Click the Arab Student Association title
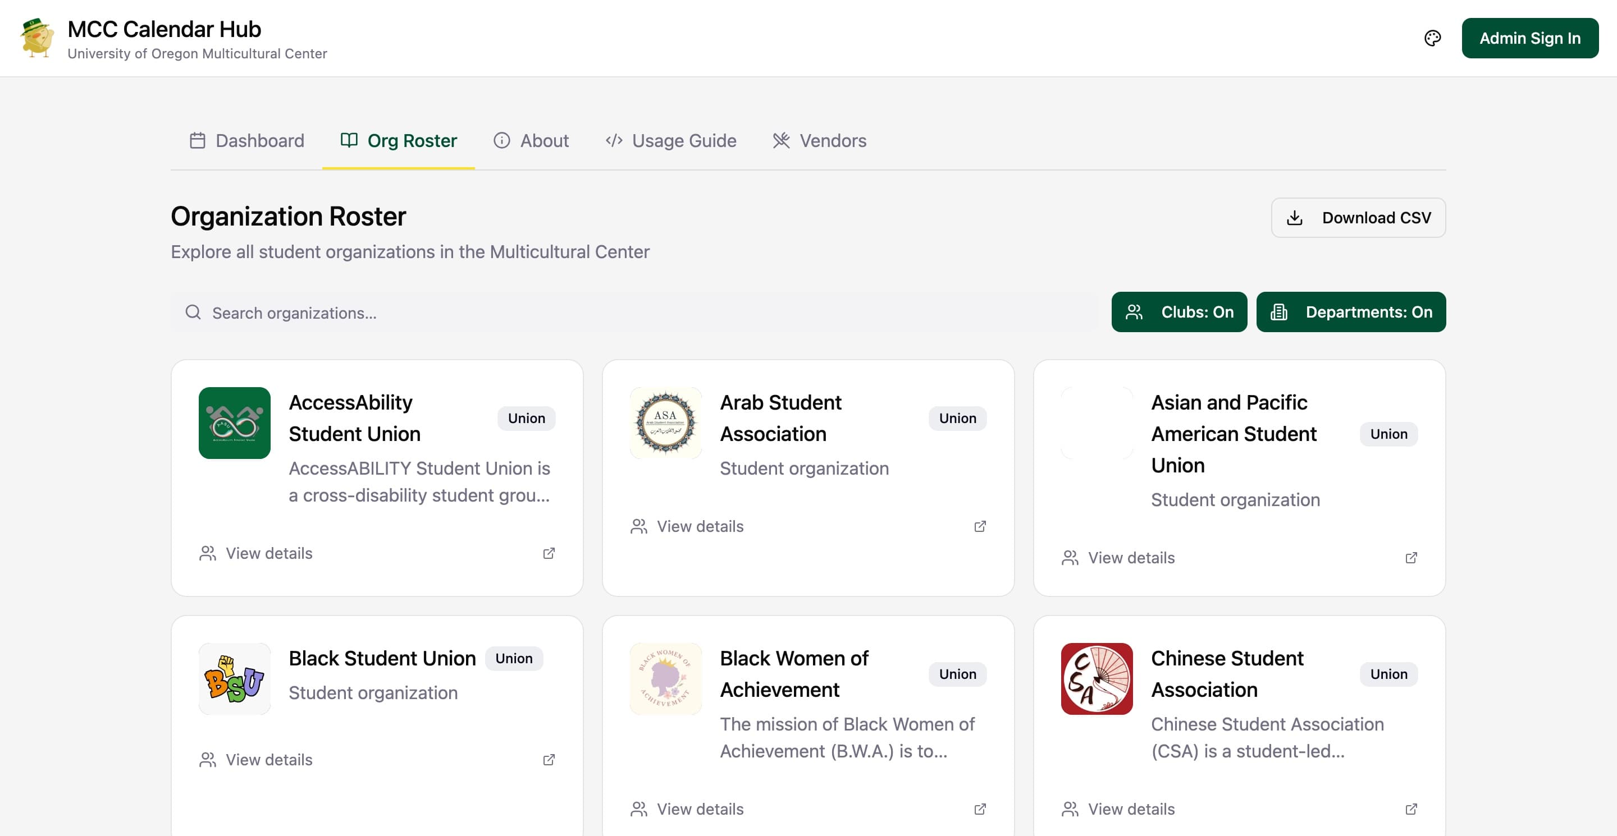Viewport: 1617px width, 836px height. tap(781, 419)
